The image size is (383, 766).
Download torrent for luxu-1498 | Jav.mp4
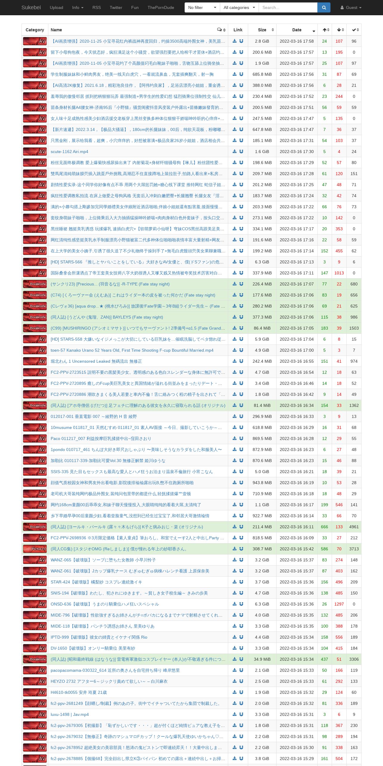234,714
